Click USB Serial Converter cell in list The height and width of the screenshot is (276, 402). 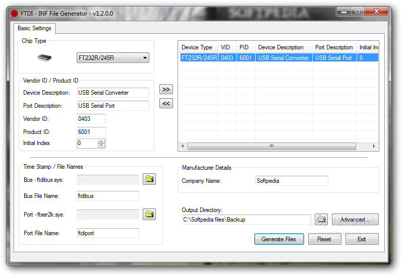click(283, 58)
